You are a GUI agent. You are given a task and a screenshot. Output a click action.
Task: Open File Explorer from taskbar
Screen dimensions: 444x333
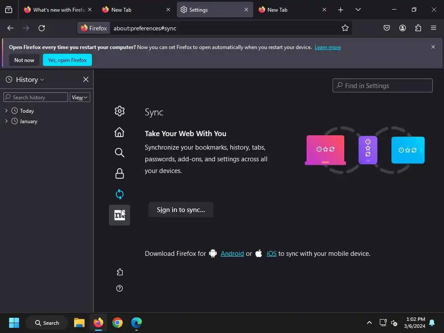79,323
